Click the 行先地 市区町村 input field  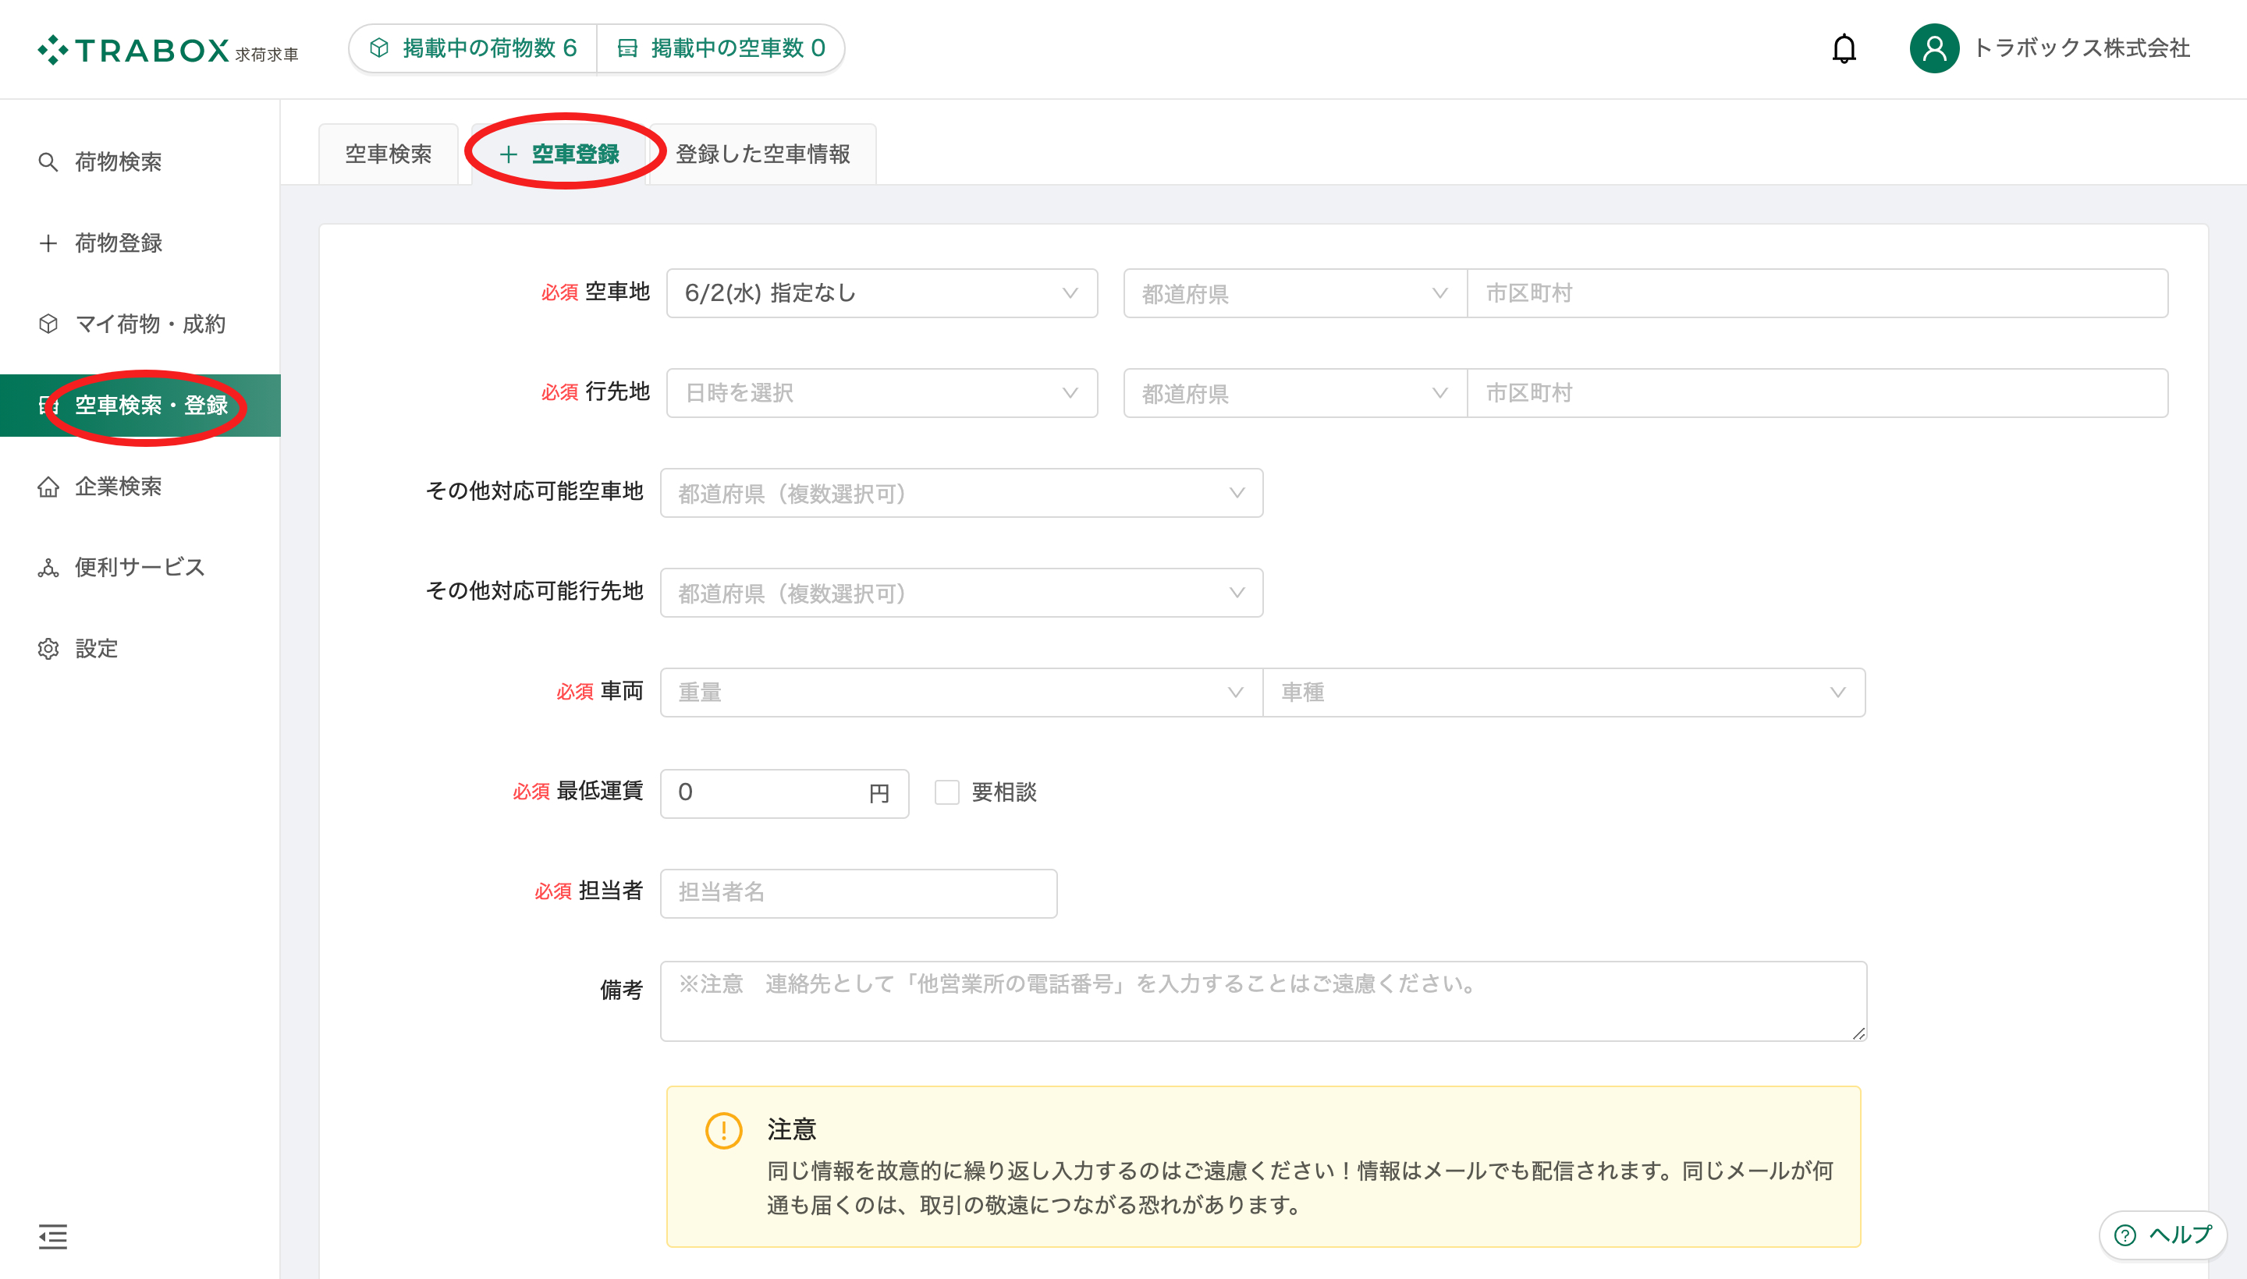click(x=1817, y=392)
